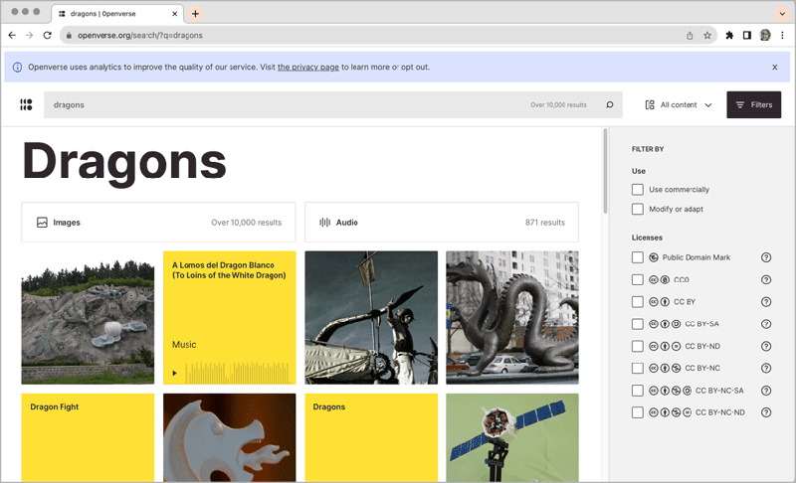Image resolution: width=796 pixels, height=483 pixels.
Task: Select the dragons | Openverse browser tab
Action: pos(116,14)
